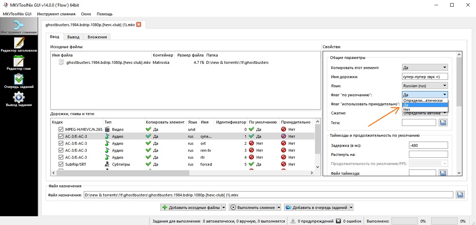Toggle checkbox for the selected супе... AC-3 track
Image resolution: width=476 pixels, height=225 pixels.
(x=61, y=136)
